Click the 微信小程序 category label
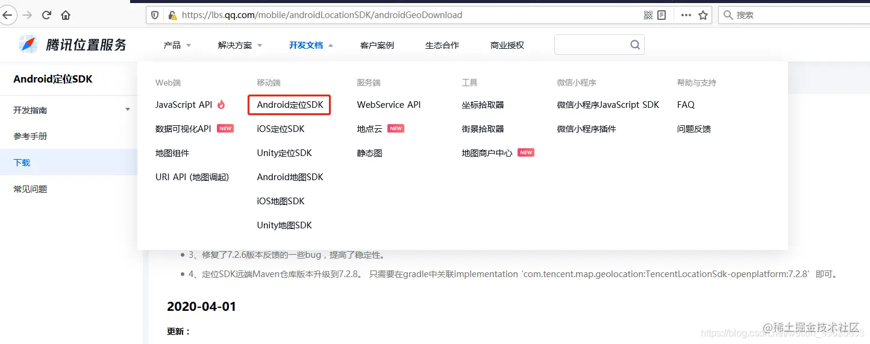 (x=577, y=83)
